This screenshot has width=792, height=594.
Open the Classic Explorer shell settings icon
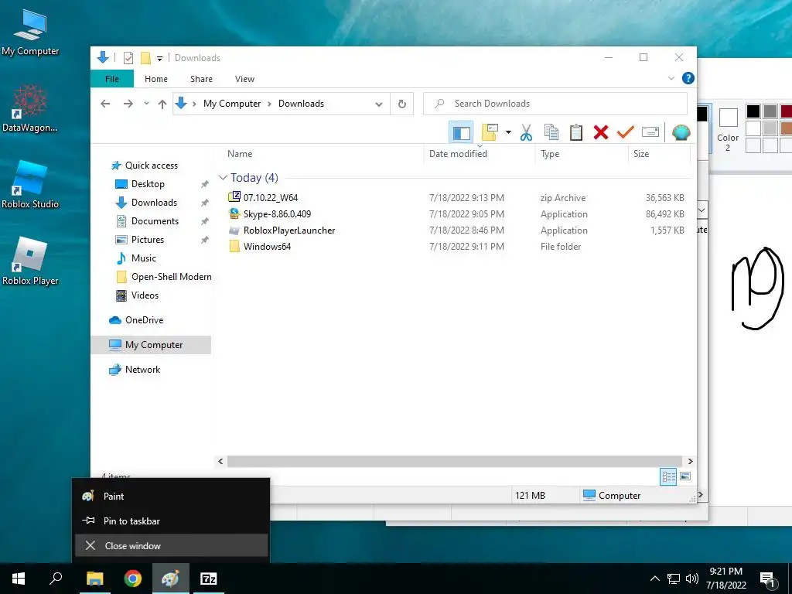(681, 132)
